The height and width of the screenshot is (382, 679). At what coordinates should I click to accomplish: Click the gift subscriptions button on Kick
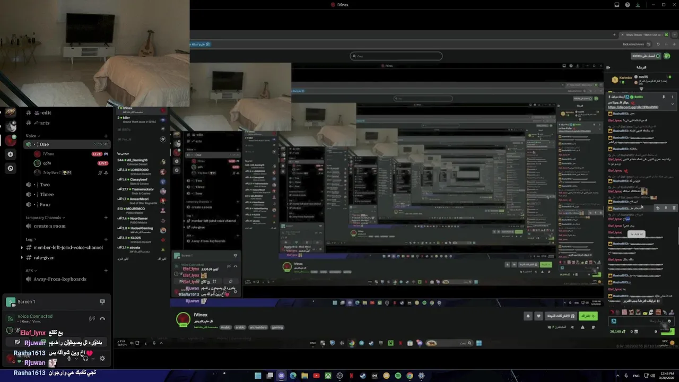click(x=561, y=316)
